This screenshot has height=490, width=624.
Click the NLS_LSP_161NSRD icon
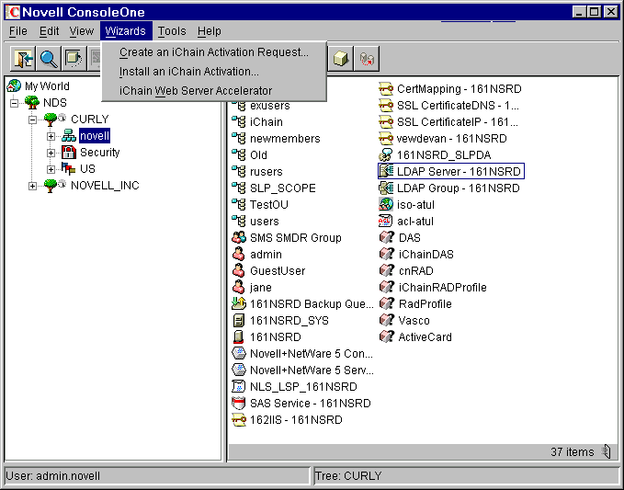pos(239,386)
